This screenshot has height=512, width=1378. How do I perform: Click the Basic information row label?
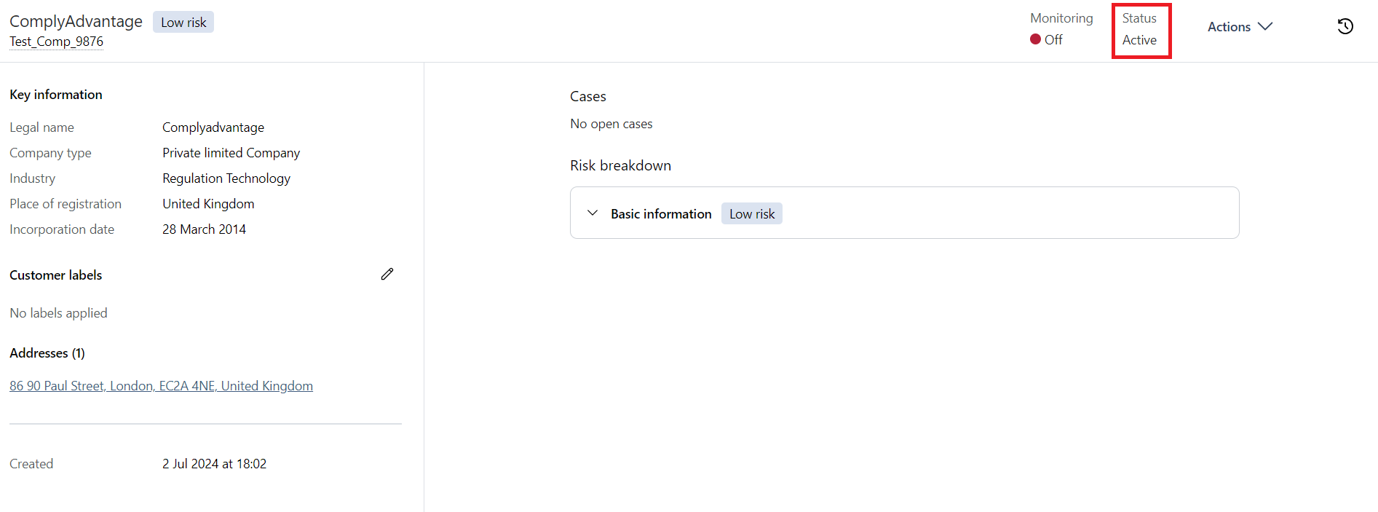(661, 213)
